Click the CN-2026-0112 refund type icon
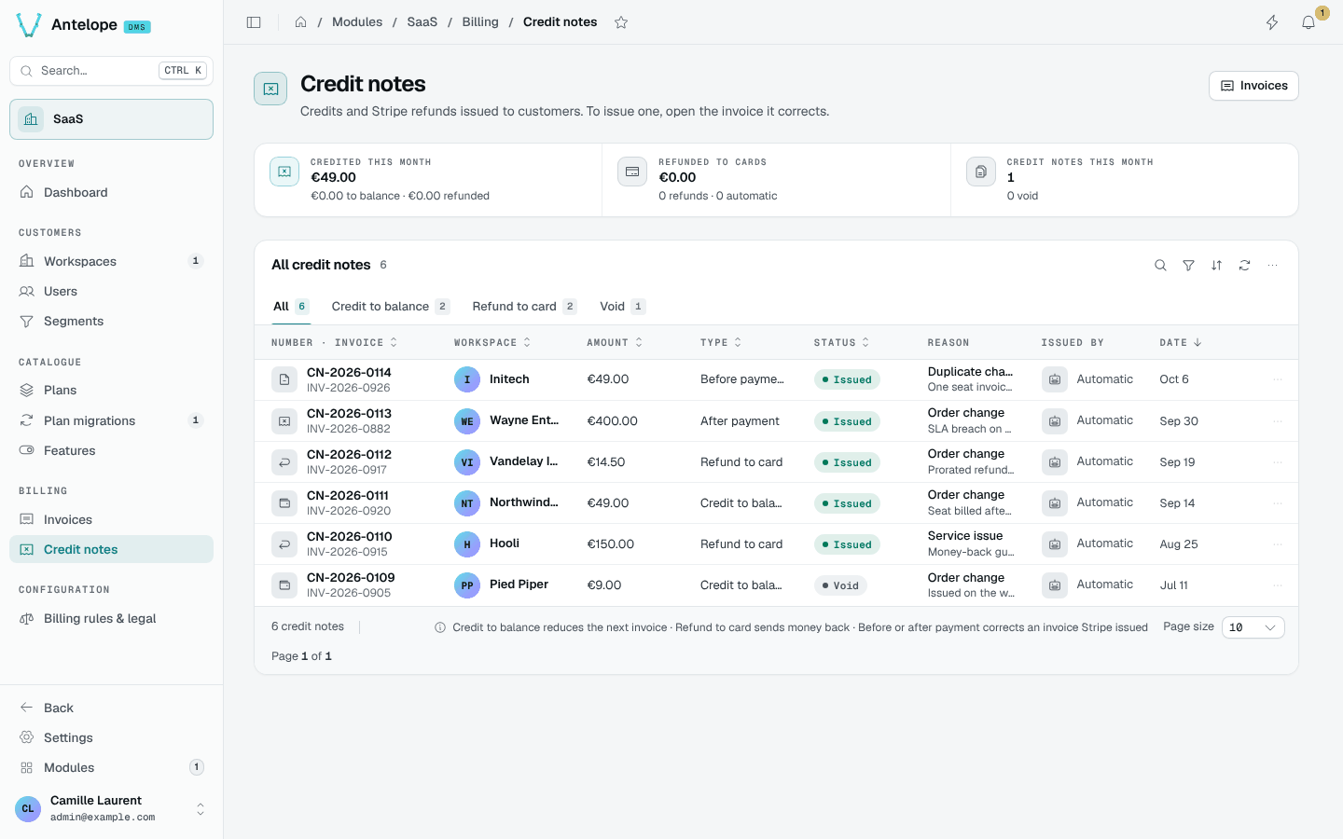The image size is (1343, 839). click(x=284, y=462)
